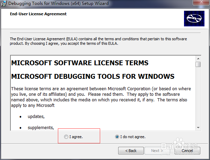This screenshot has width=210, height=160.
Task: Click the license text scrollbar thumb
Action: coord(198,64)
